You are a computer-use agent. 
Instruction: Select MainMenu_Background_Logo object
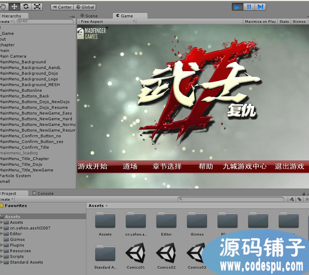point(29,79)
